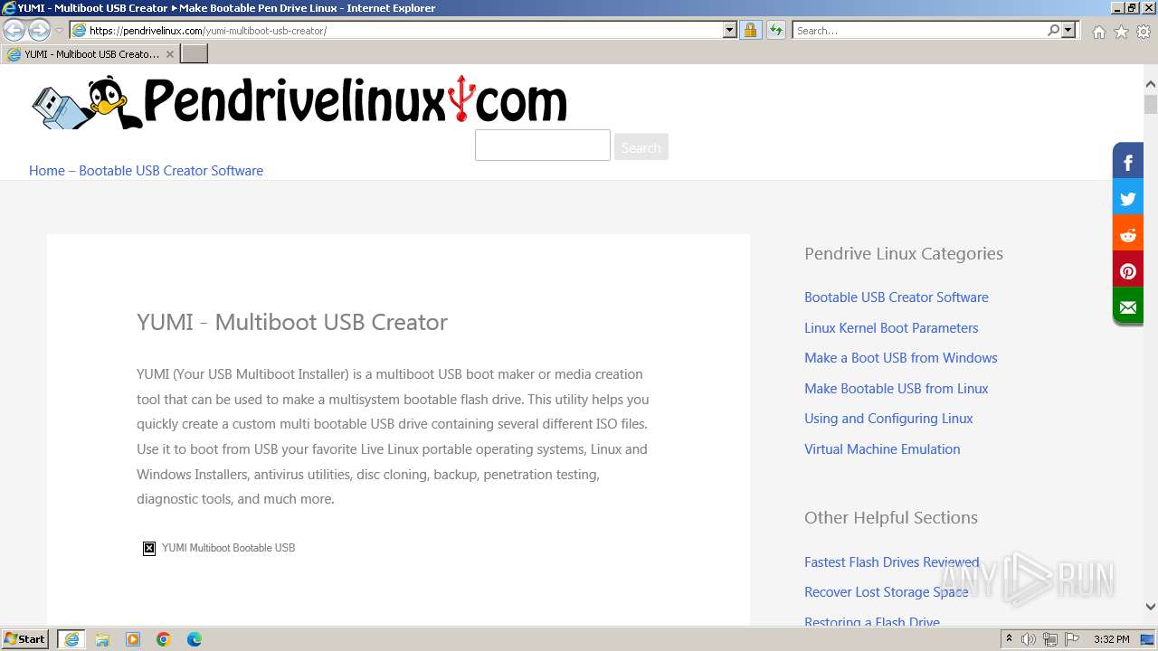This screenshot has height=651, width=1158.
Task: Open the Windows Start menu
Action: point(25,639)
